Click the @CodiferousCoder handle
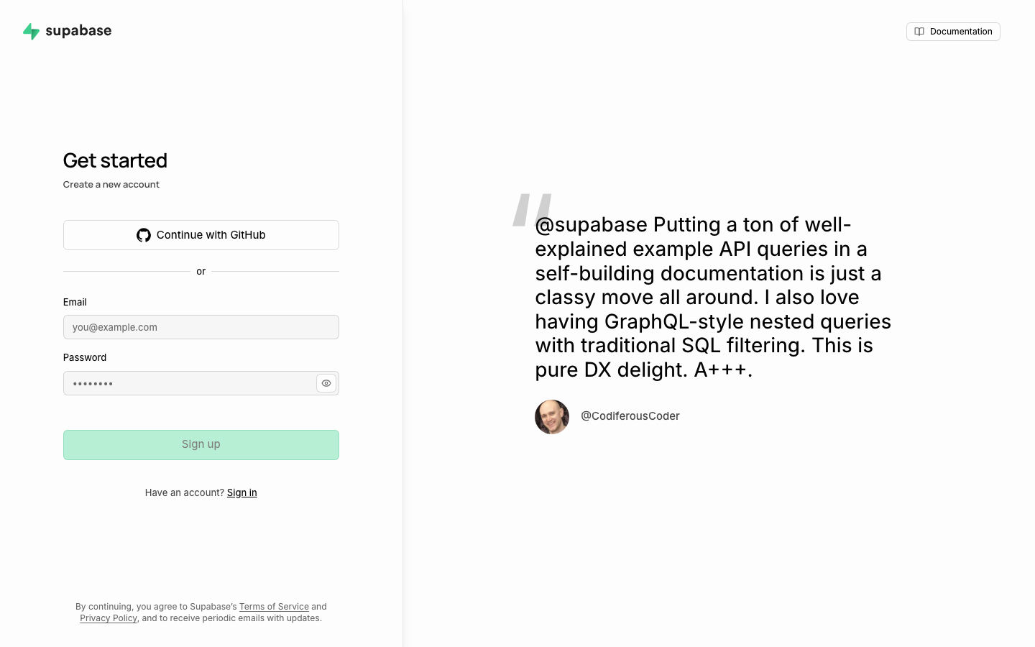 coord(630,416)
